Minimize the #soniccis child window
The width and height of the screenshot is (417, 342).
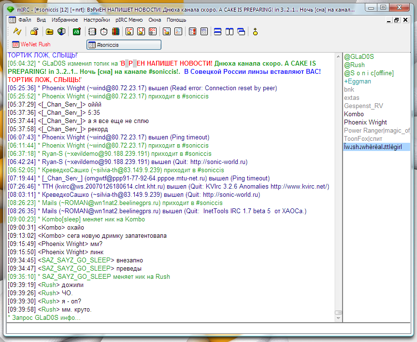[x=389, y=20]
